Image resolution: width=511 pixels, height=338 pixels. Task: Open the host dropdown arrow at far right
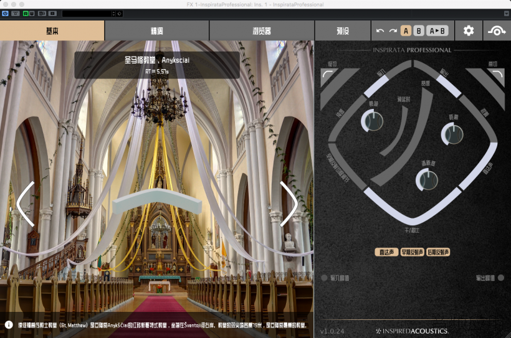507,13
